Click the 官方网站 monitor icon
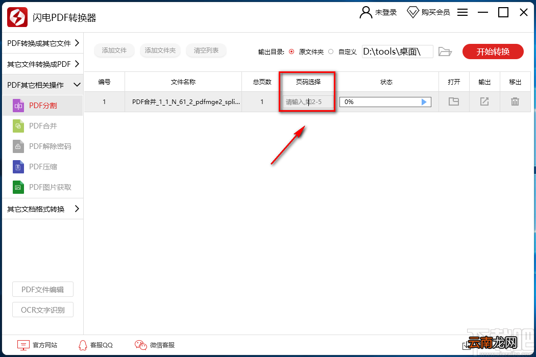Image resolution: width=536 pixels, height=357 pixels. click(23, 345)
